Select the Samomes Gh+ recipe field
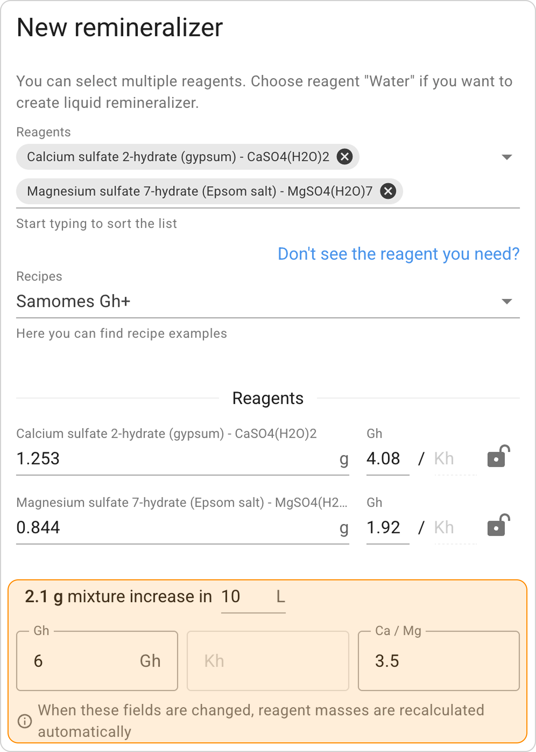Screen dimensions: 536x752 (x=231, y=301)
